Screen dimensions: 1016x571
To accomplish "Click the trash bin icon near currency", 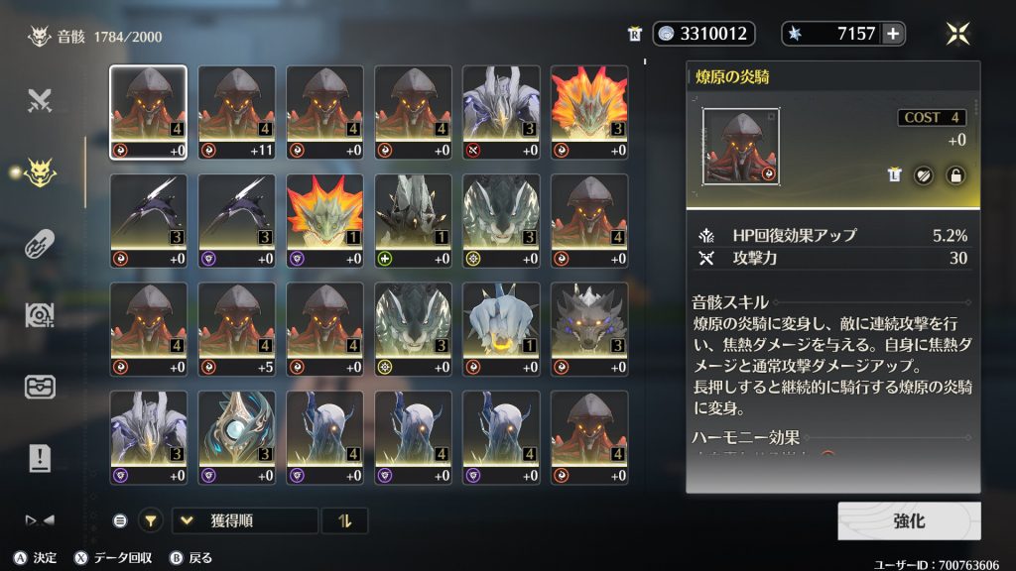I will 634,34.
